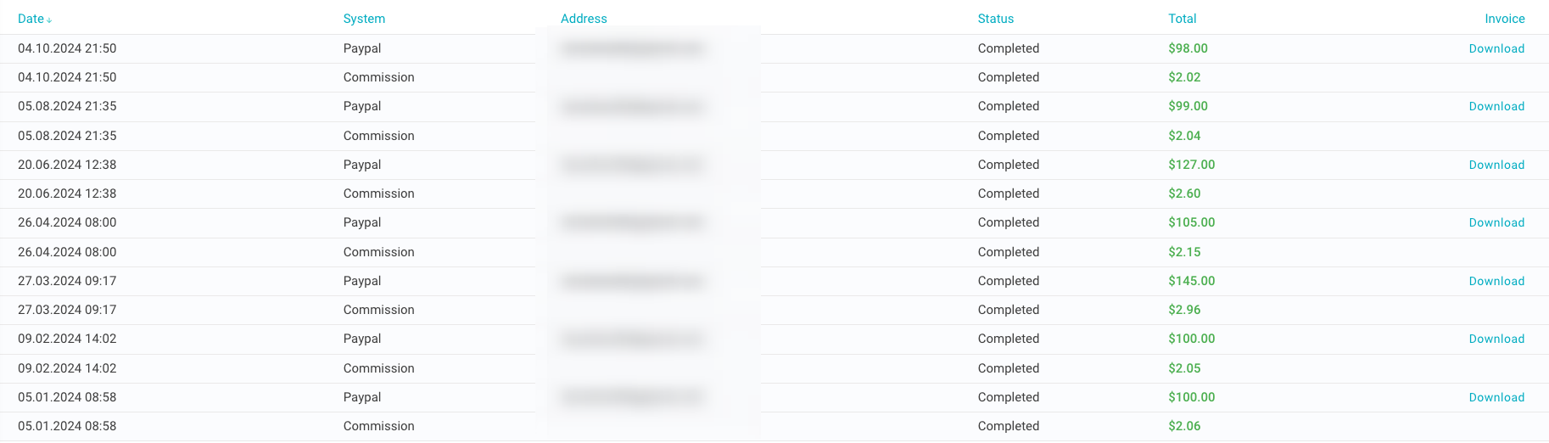Screen dimensions: 1549x443
Task: Click the Address column header
Action: coord(584,19)
